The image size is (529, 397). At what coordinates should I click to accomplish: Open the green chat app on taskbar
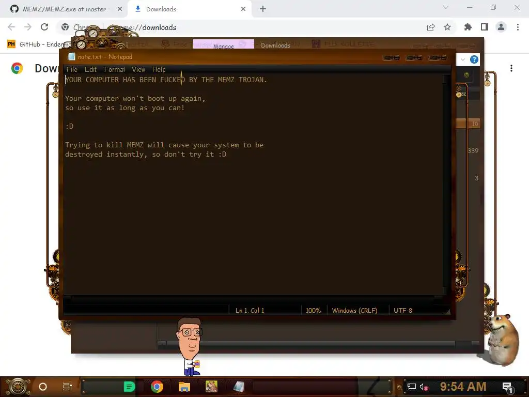click(129, 387)
